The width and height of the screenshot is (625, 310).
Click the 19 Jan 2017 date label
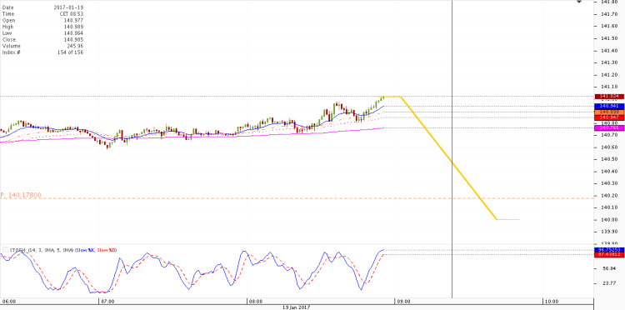[296, 307]
